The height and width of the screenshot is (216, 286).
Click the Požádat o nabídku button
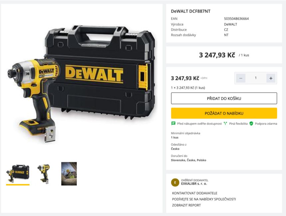[224, 113]
